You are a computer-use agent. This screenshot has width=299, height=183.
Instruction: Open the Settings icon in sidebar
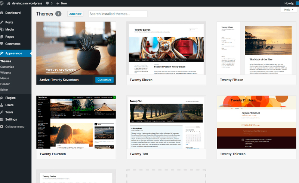[2, 119]
